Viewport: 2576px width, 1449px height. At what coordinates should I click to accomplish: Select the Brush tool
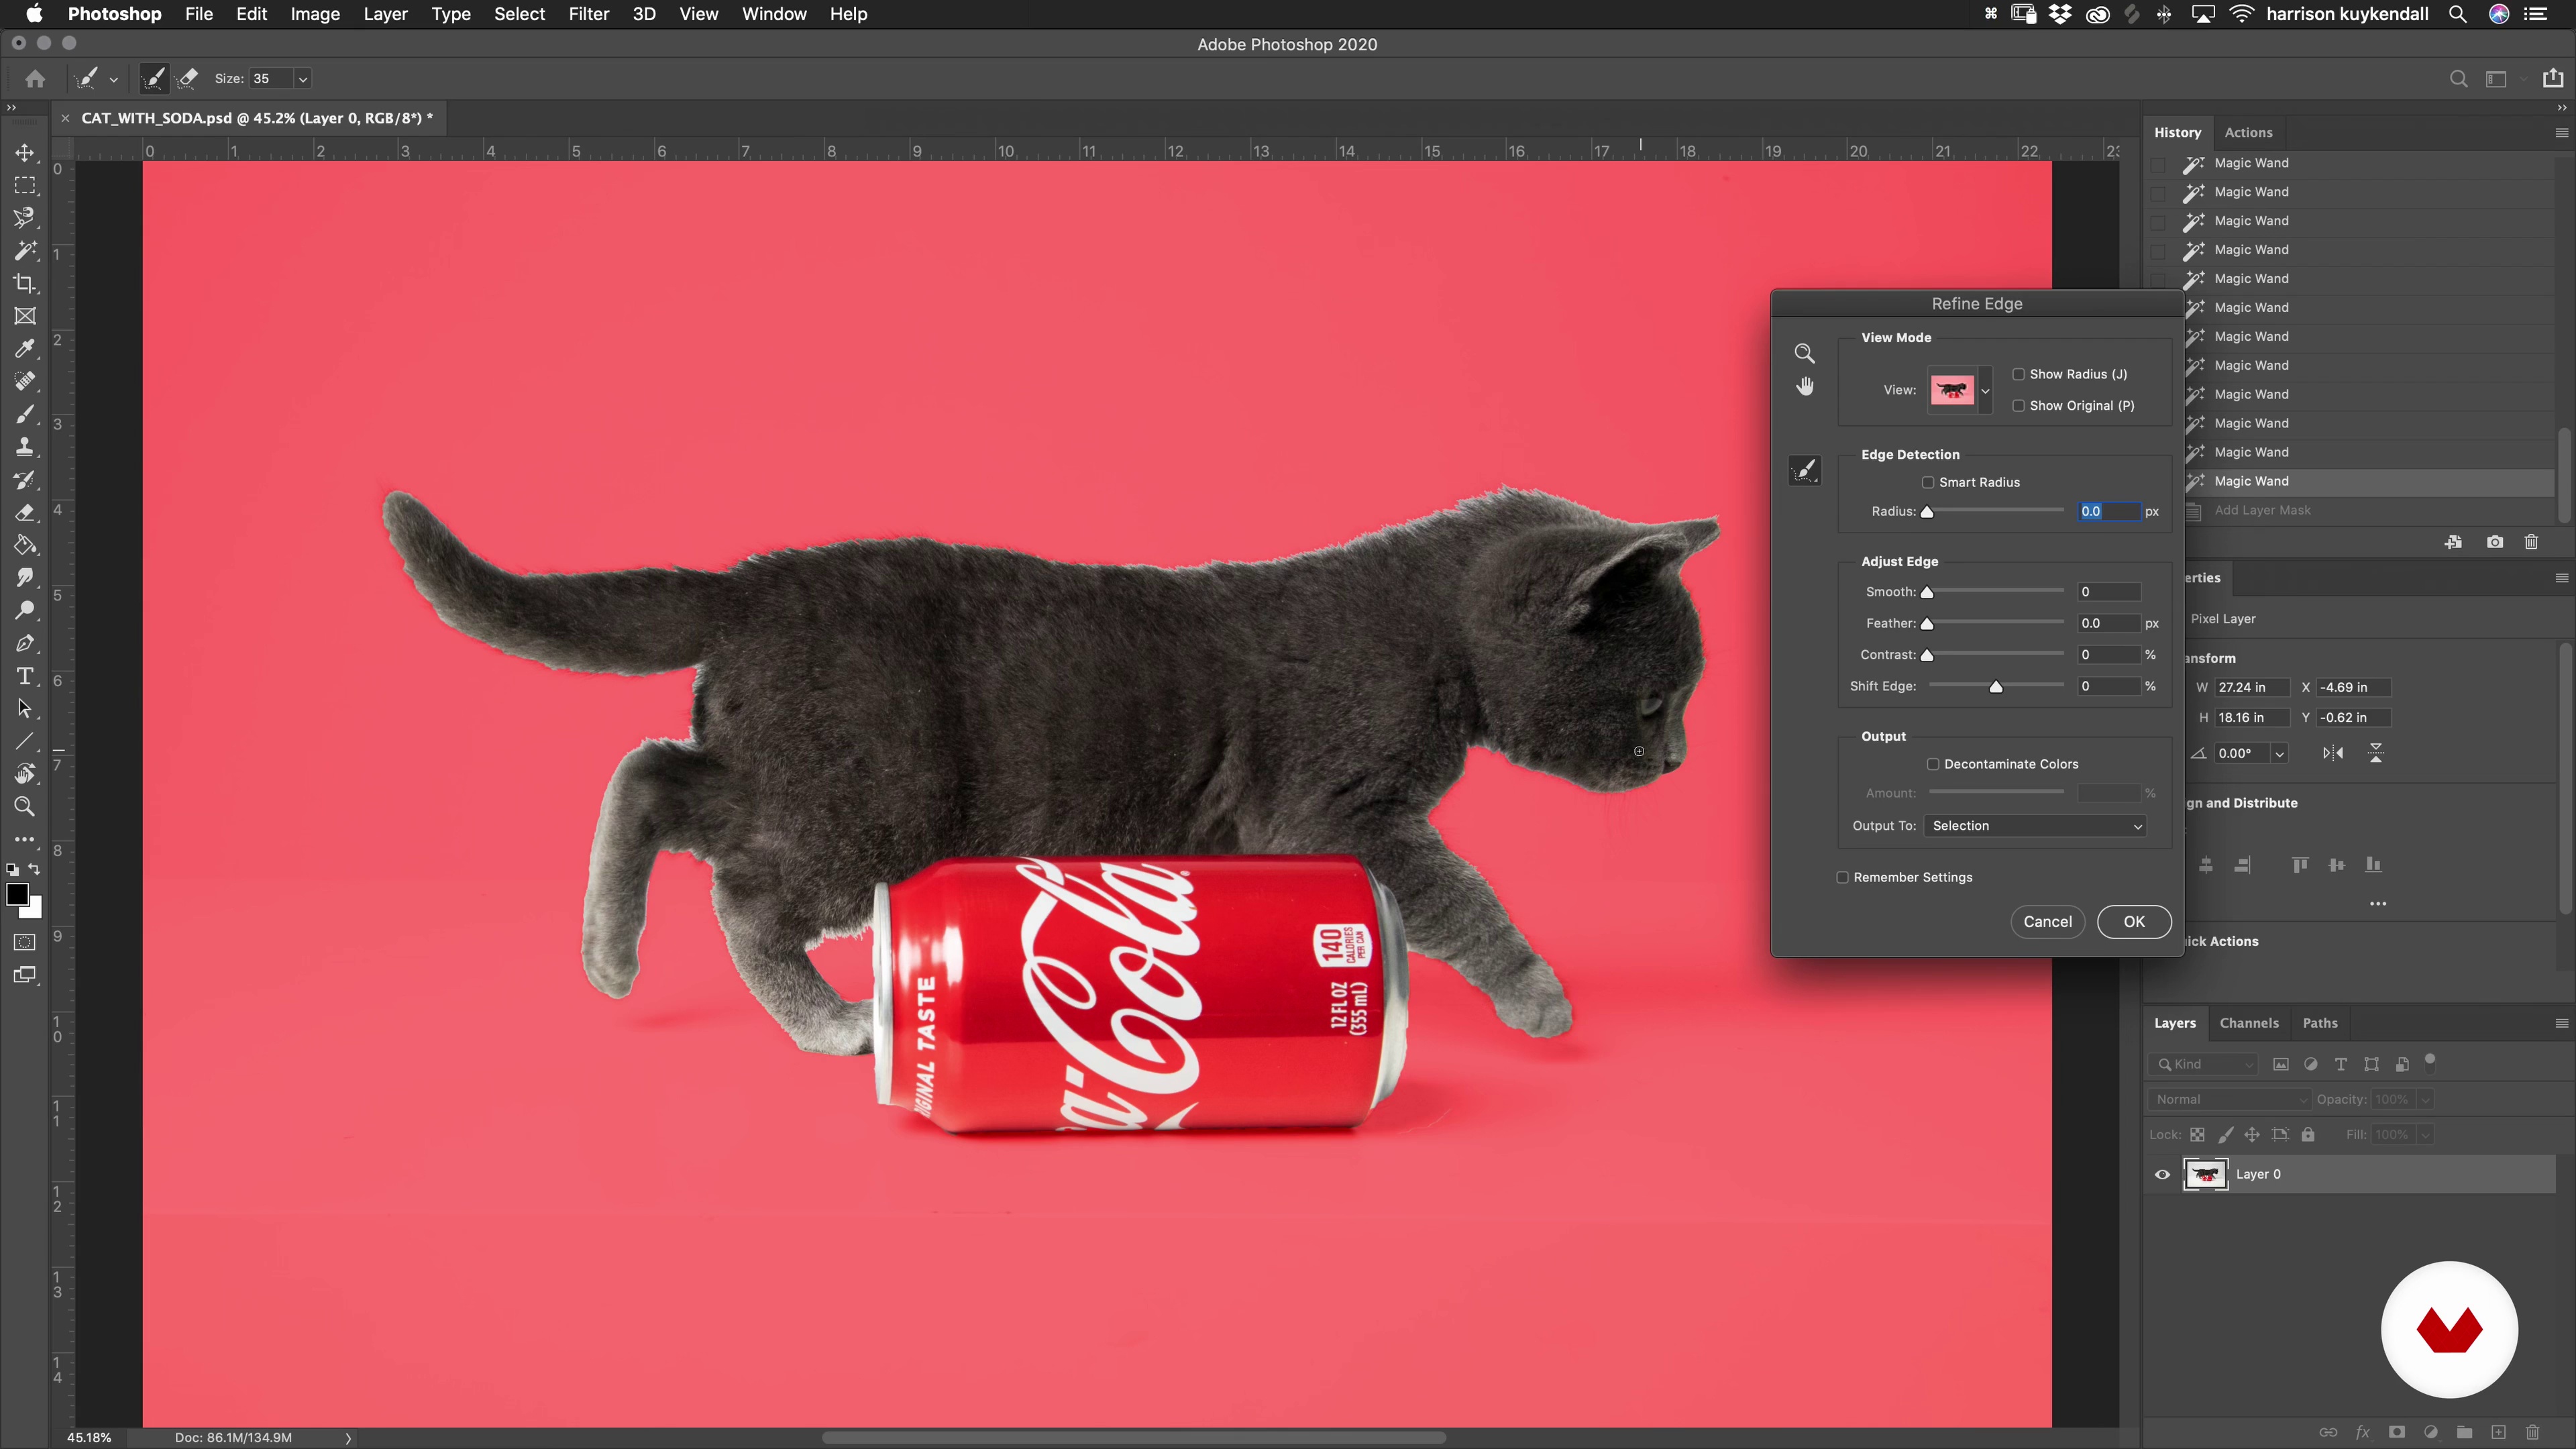pos(25,414)
